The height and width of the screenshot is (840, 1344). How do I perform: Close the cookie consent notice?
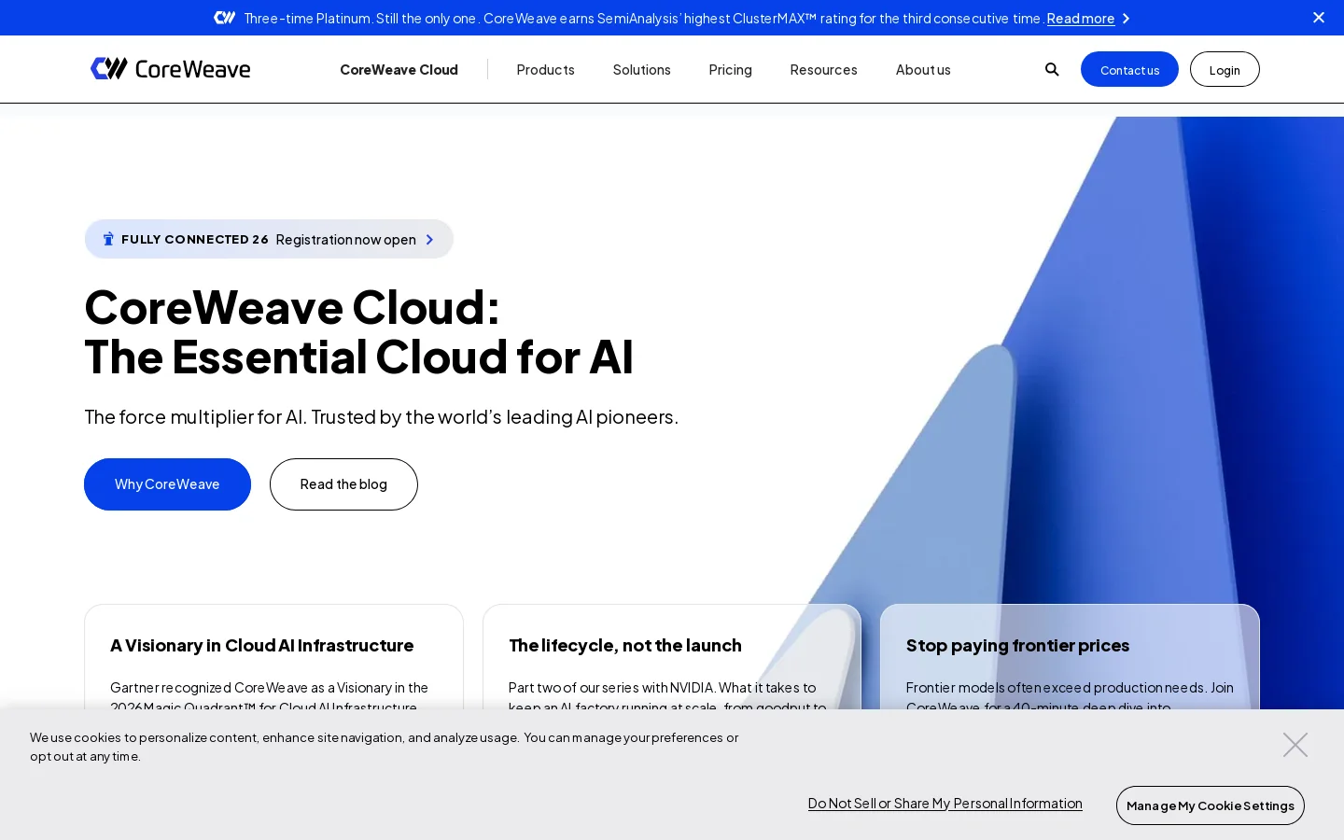[1295, 745]
